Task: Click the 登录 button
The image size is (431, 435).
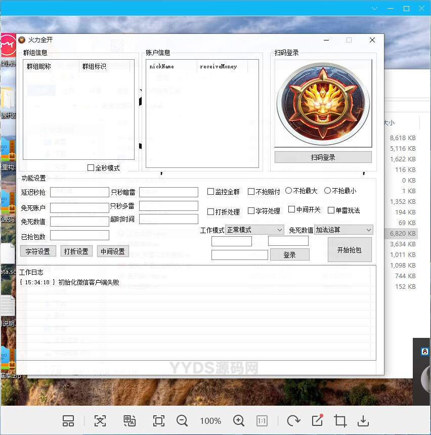Action: [x=290, y=254]
